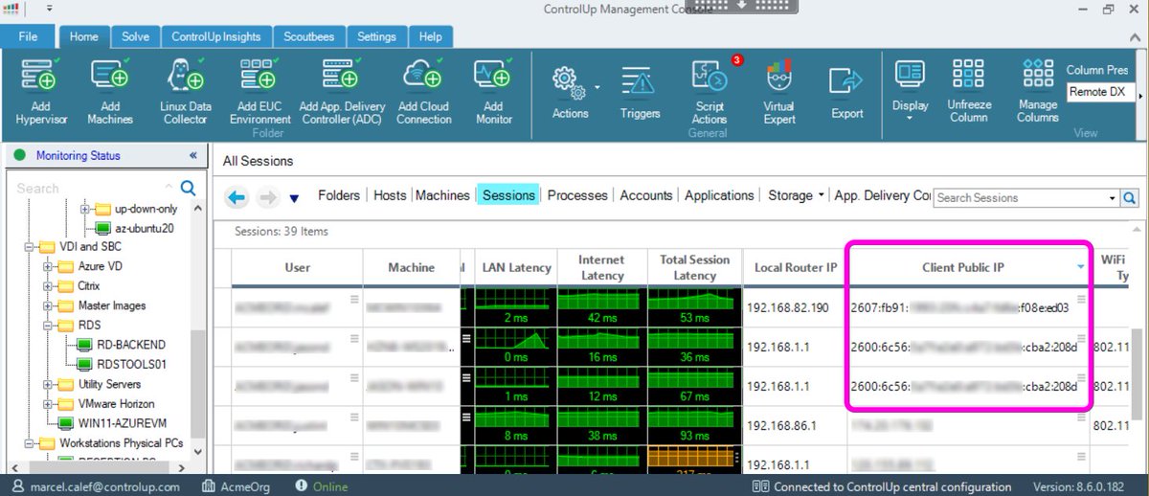Select the Remote DX column preset box
This screenshot has height=496, width=1149.
pos(1100,92)
